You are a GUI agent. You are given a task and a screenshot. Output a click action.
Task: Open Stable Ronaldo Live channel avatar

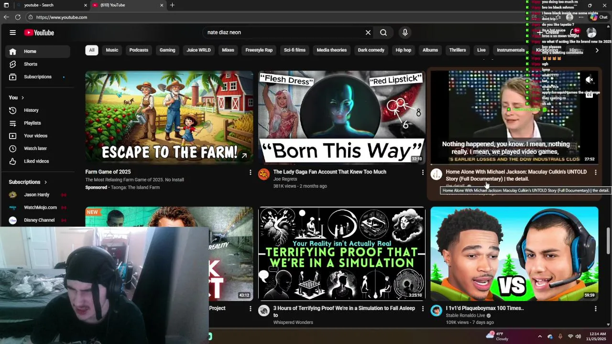tap(436, 311)
